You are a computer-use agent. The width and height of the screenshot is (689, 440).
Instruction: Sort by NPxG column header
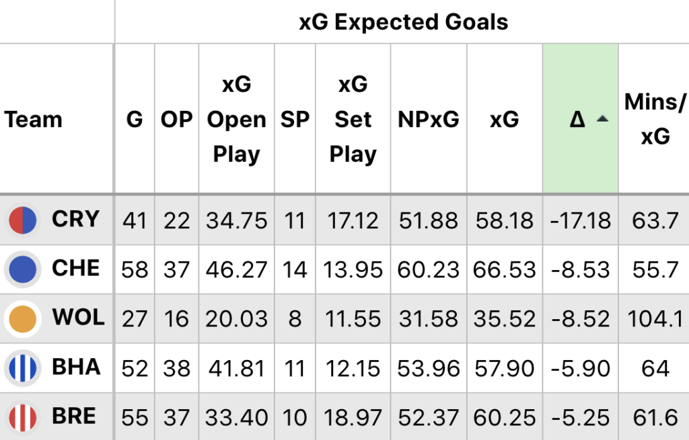pyautogui.click(x=429, y=120)
